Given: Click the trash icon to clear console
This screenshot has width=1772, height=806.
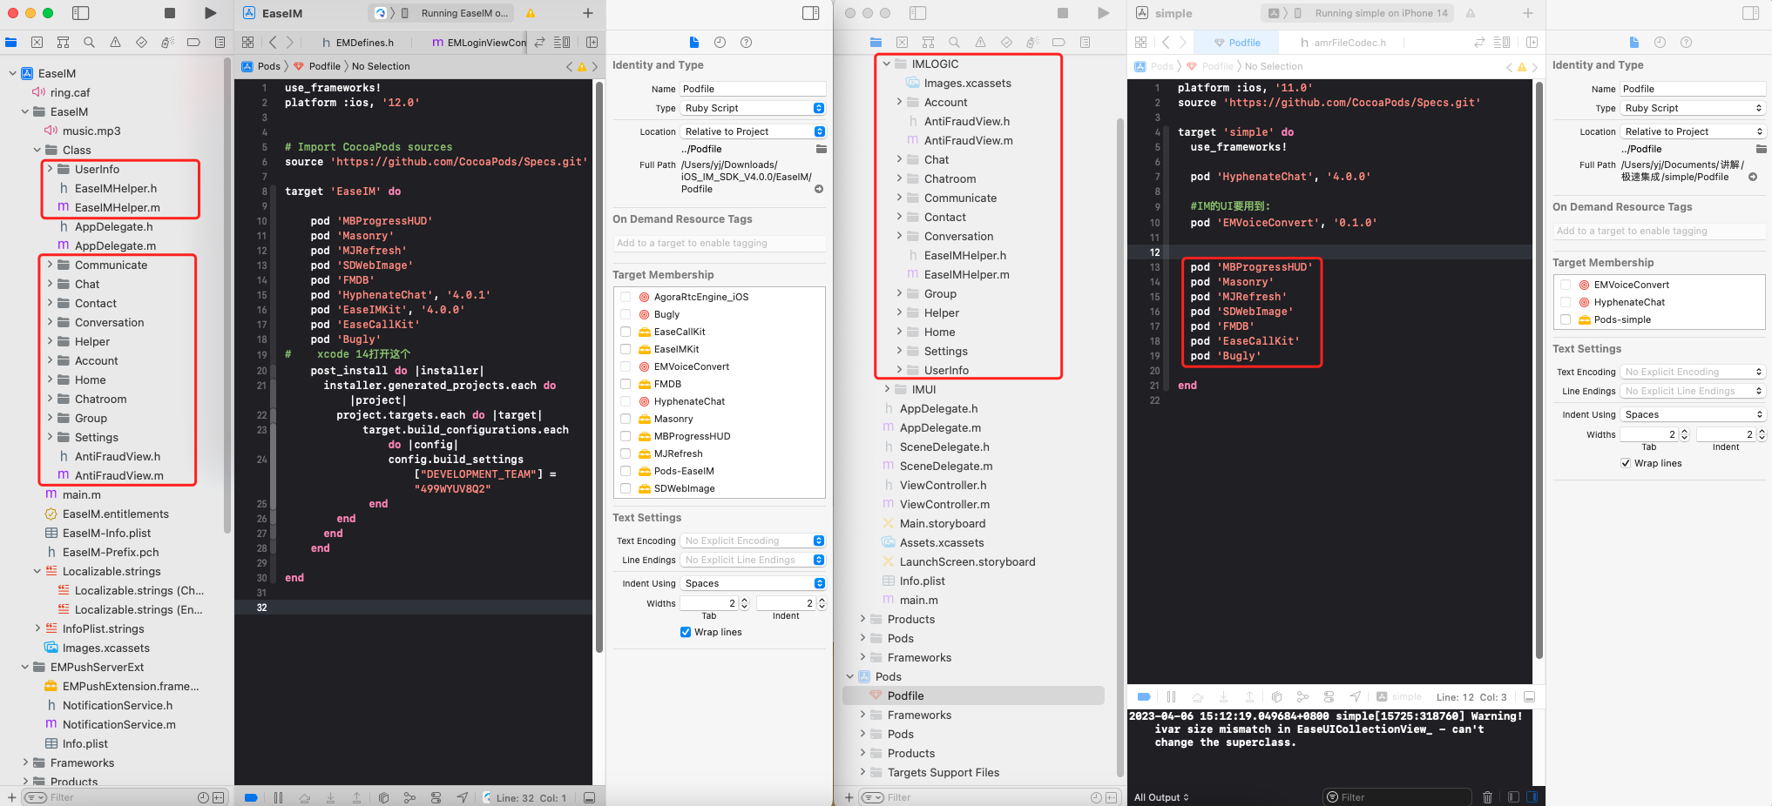Looking at the screenshot, I should pos(1487,797).
